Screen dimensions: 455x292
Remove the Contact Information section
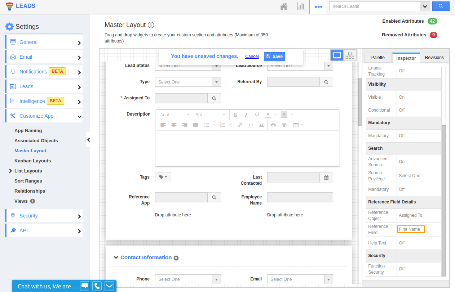pyautogui.click(x=176, y=258)
